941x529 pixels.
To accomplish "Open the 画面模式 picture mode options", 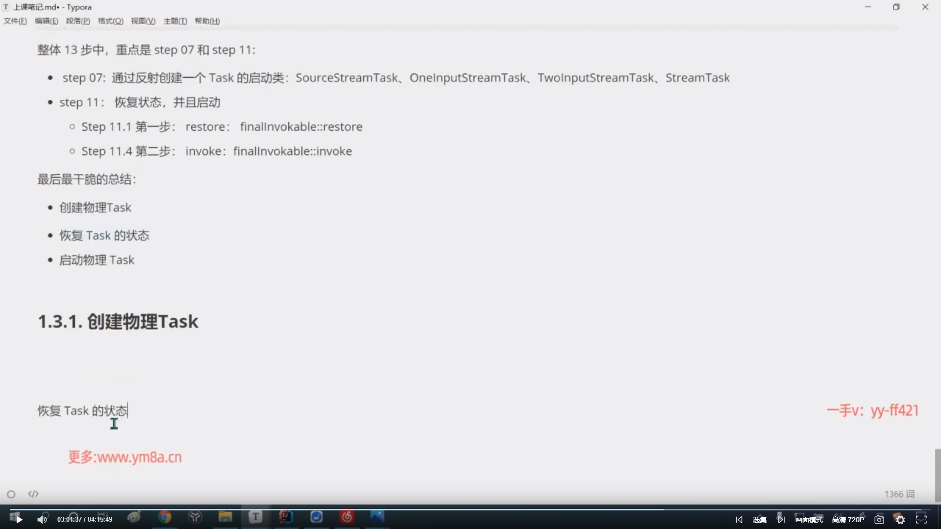I will tap(809, 520).
